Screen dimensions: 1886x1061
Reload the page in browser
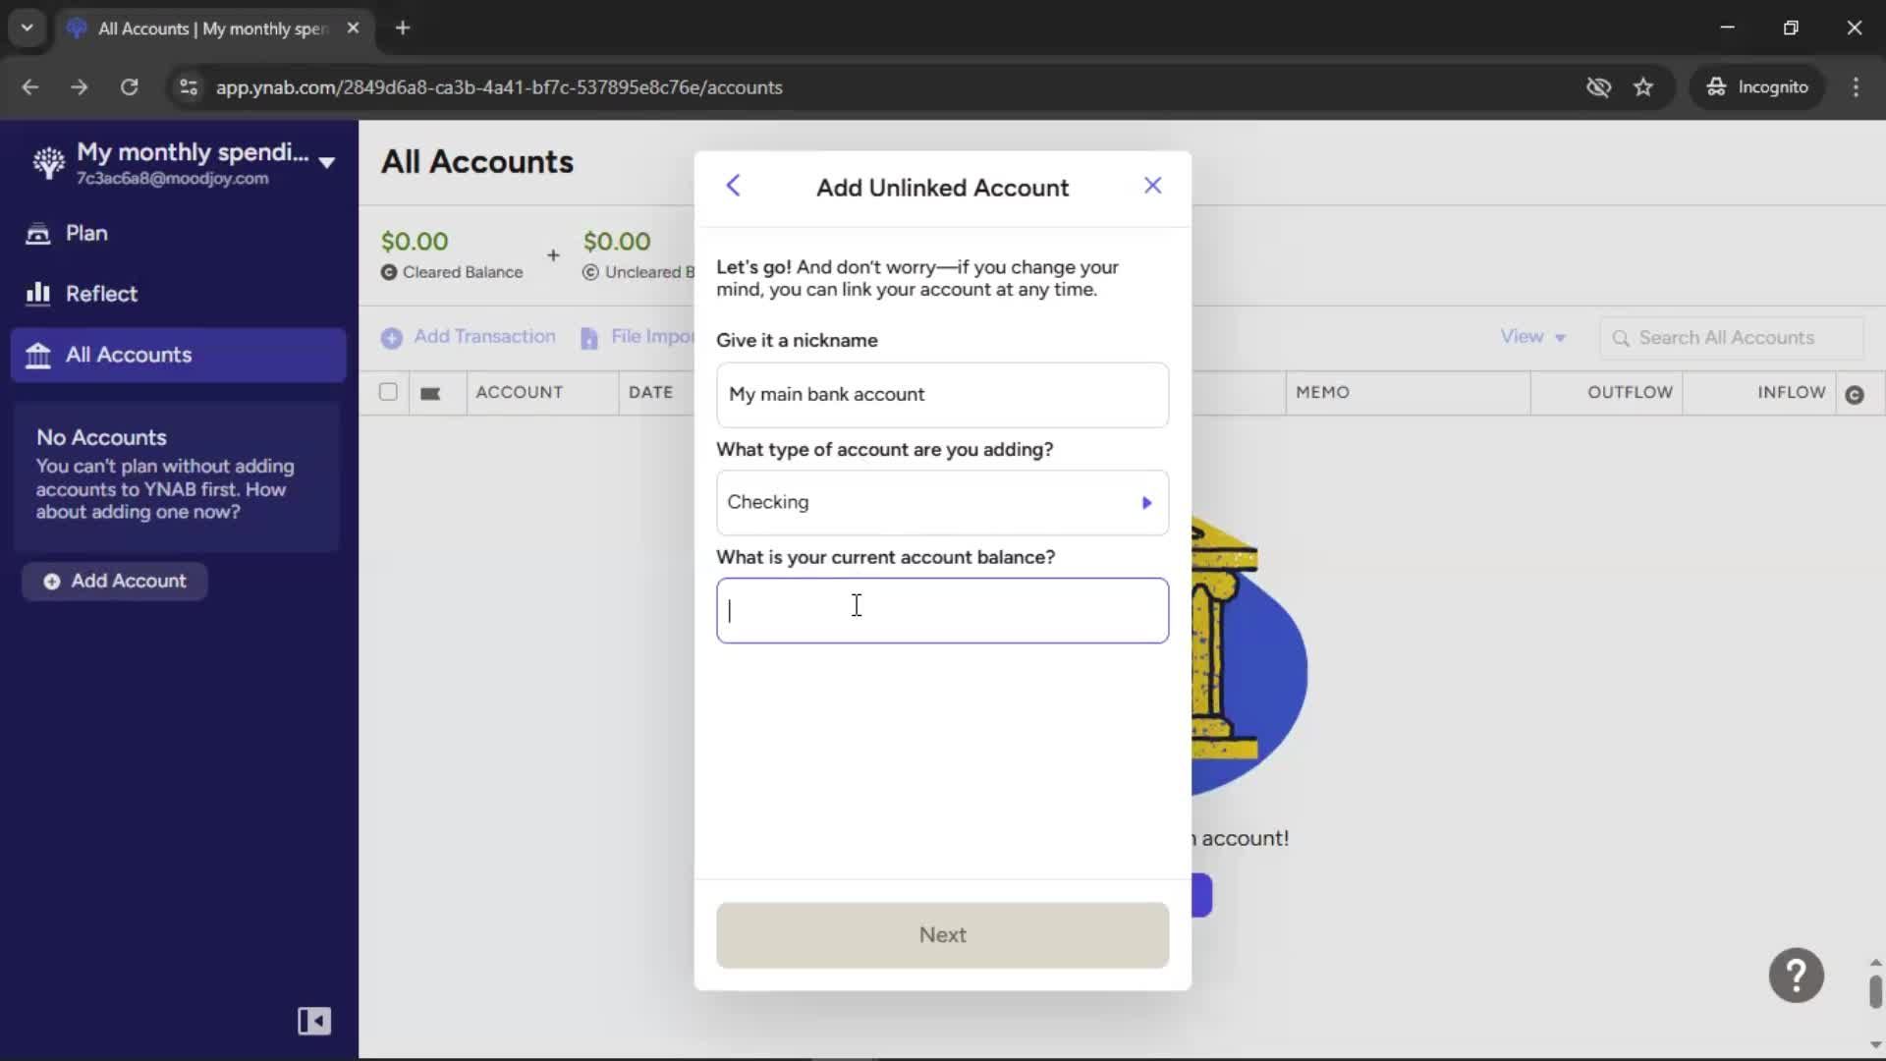coord(129,86)
